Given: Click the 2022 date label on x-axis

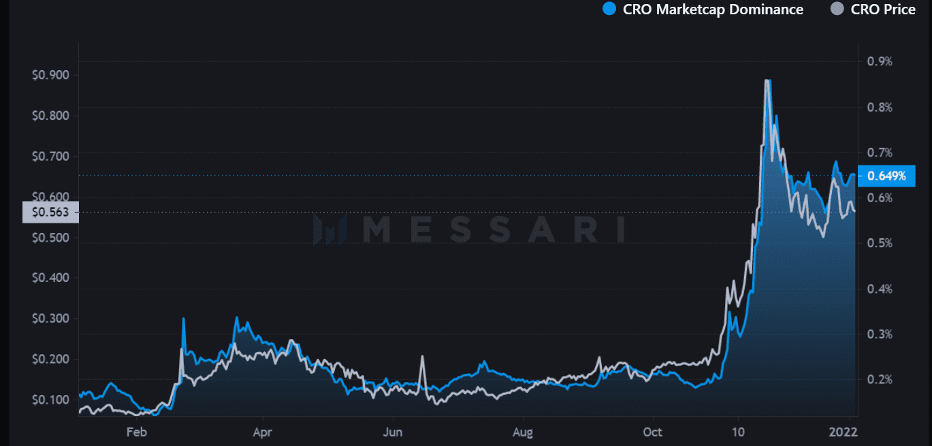Looking at the screenshot, I should [x=845, y=431].
